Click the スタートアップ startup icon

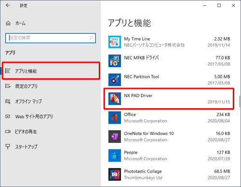pos(8,146)
